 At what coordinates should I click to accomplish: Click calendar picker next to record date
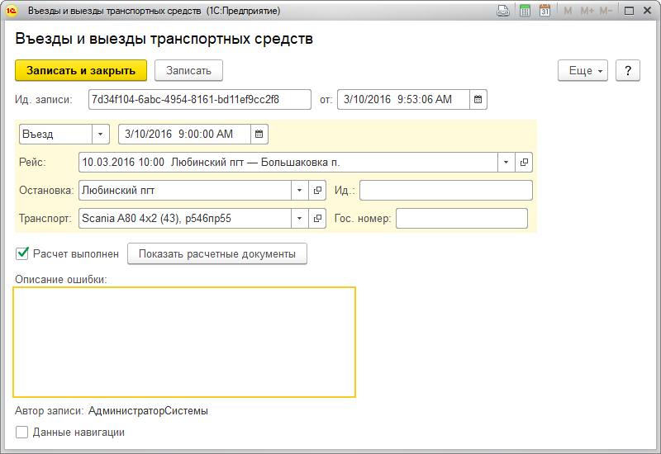tap(478, 100)
